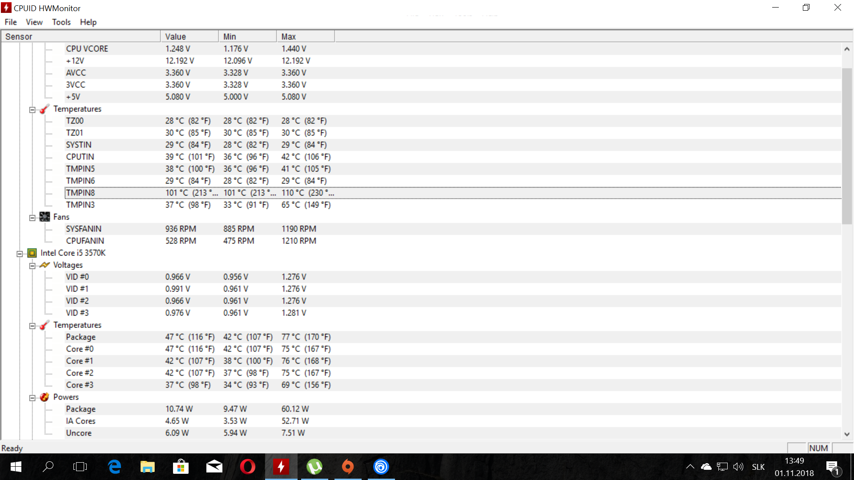854x480 pixels.
Task: Open the volume control in system tray
Action: coord(738,467)
